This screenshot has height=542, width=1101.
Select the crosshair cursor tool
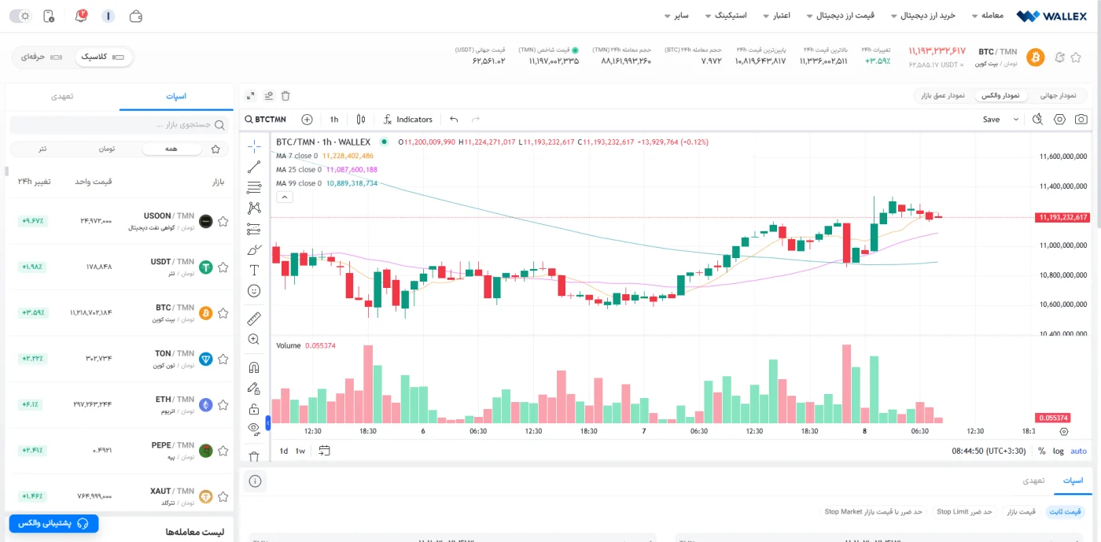click(254, 146)
